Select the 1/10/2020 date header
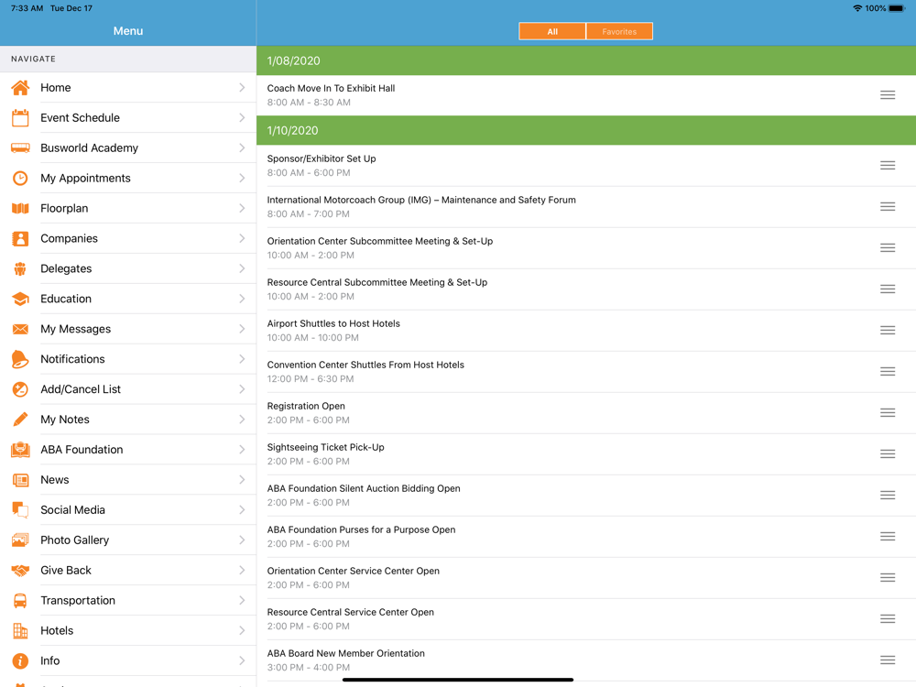Image resolution: width=916 pixels, height=687 pixels. (586, 130)
